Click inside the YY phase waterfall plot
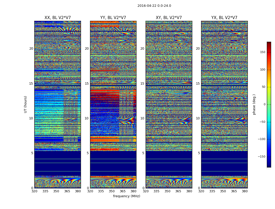Screen dimensions: 275x209 [x=113, y=104]
